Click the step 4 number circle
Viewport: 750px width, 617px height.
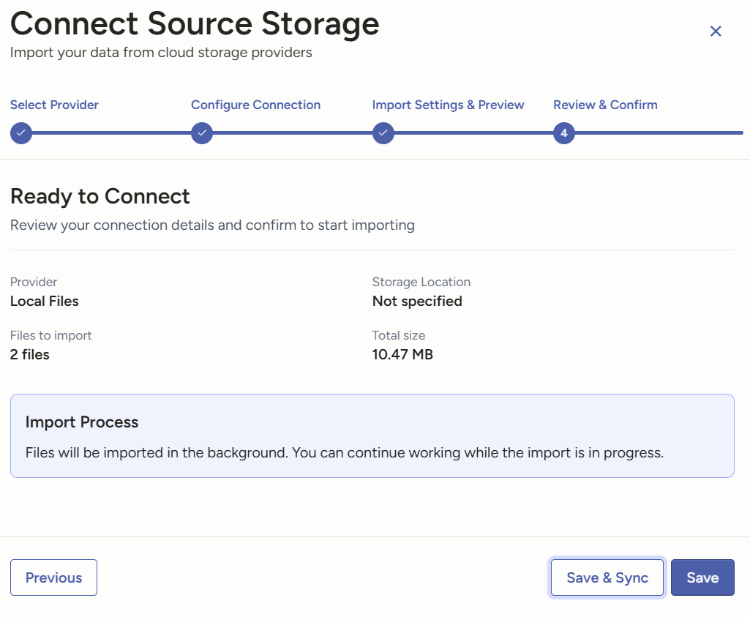564,133
